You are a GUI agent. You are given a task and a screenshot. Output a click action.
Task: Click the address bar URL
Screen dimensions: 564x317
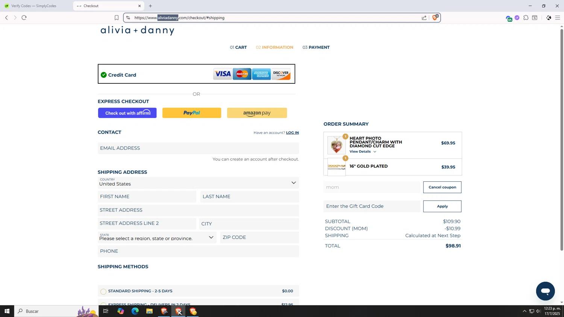click(179, 18)
